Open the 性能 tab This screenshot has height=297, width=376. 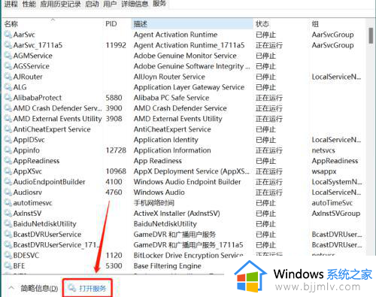click(x=29, y=4)
